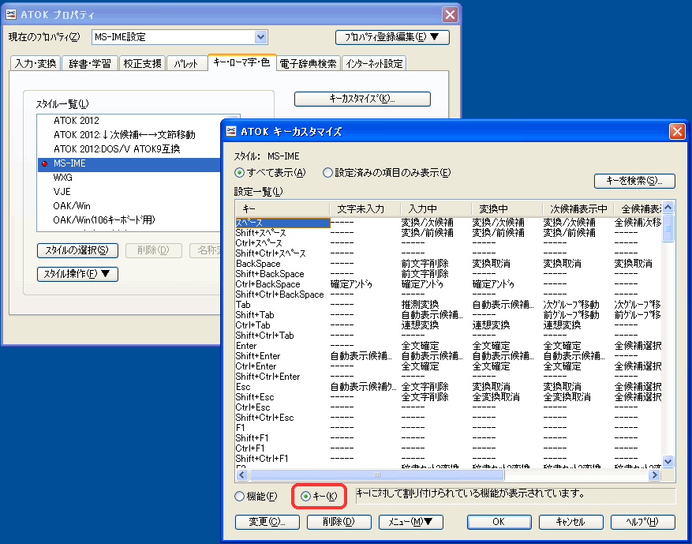The height and width of the screenshot is (544, 692).
Task: Select VJE style in list
Action: (x=62, y=192)
